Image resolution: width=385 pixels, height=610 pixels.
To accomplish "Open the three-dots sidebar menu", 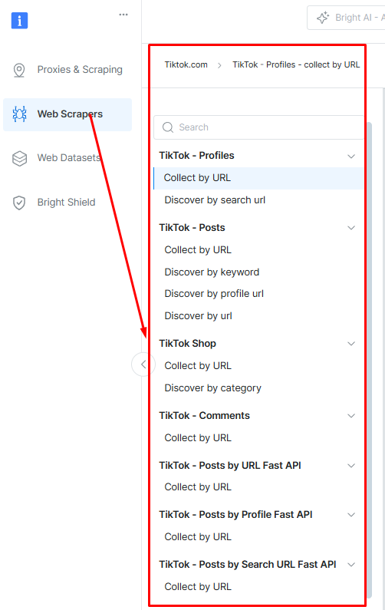I will [x=123, y=15].
